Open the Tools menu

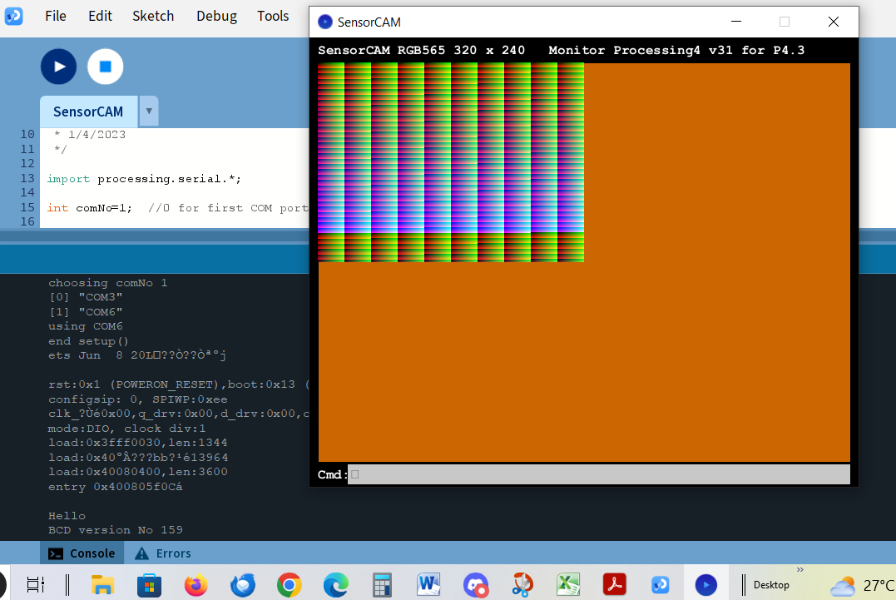click(x=273, y=15)
